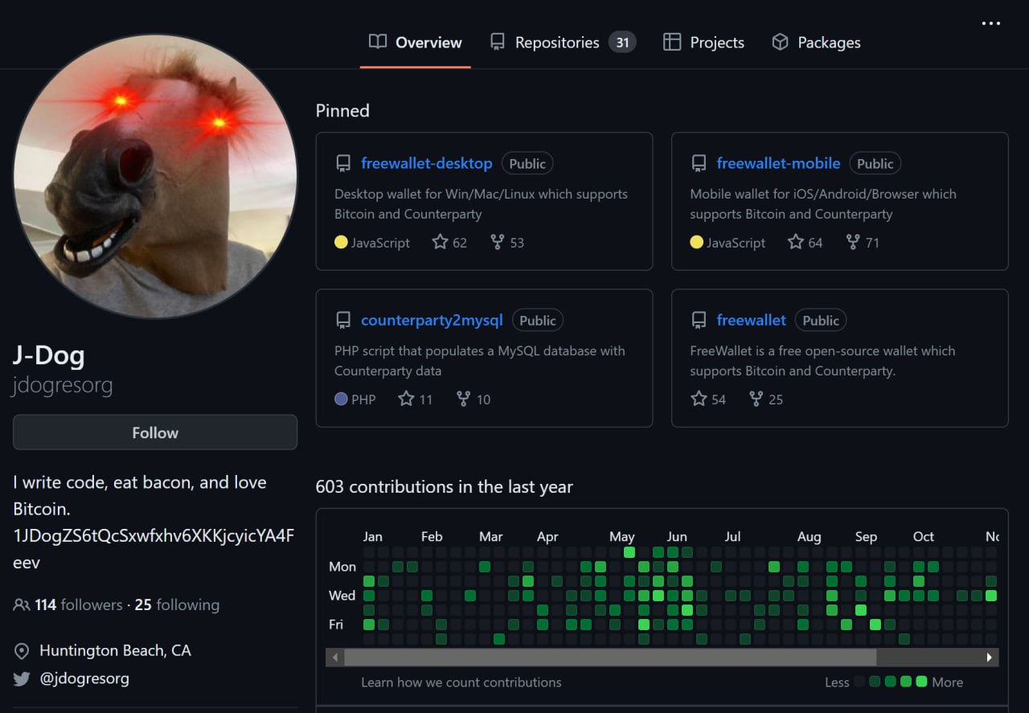The height and width of the screenshot is (713, 1029).
Task: Open Learn how we count contributions
Action: point(461,682)
